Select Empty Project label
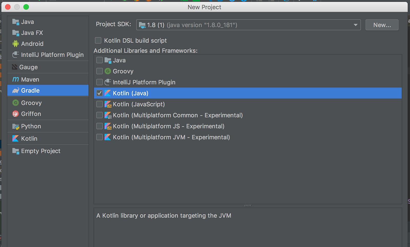 (41, 151)
